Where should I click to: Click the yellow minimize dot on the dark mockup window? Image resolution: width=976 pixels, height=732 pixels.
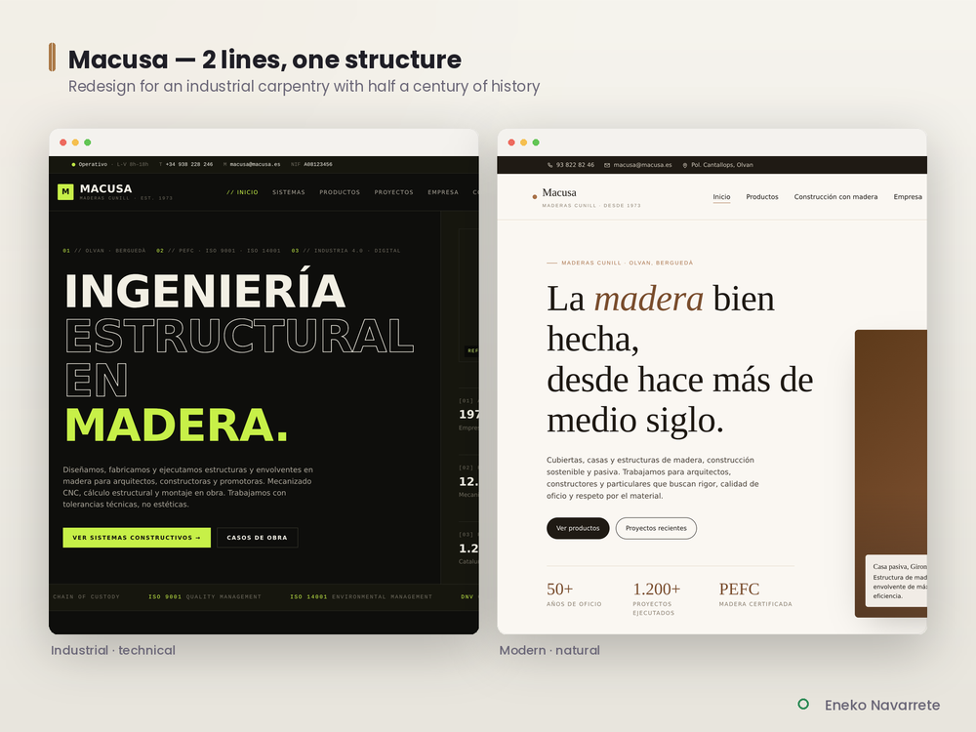(x=75, y=142)
